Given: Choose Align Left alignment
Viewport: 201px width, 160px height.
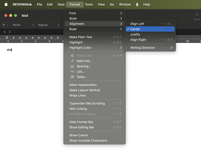Looking at the screenshot, I should pos(150,24).
